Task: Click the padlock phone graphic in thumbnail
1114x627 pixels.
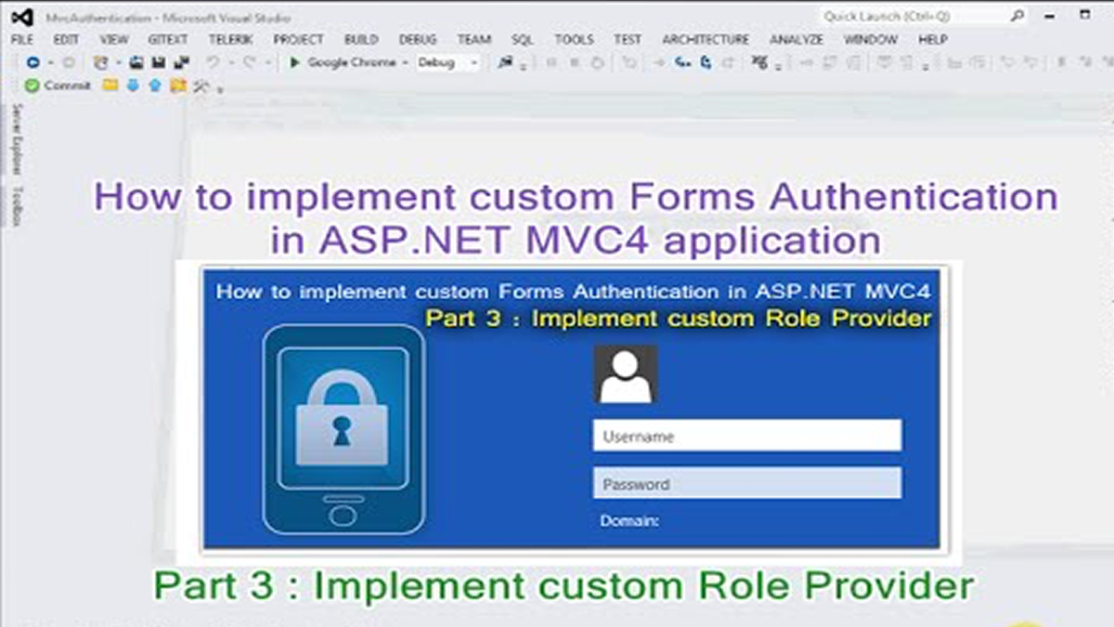Action: (x=343, y=429)
